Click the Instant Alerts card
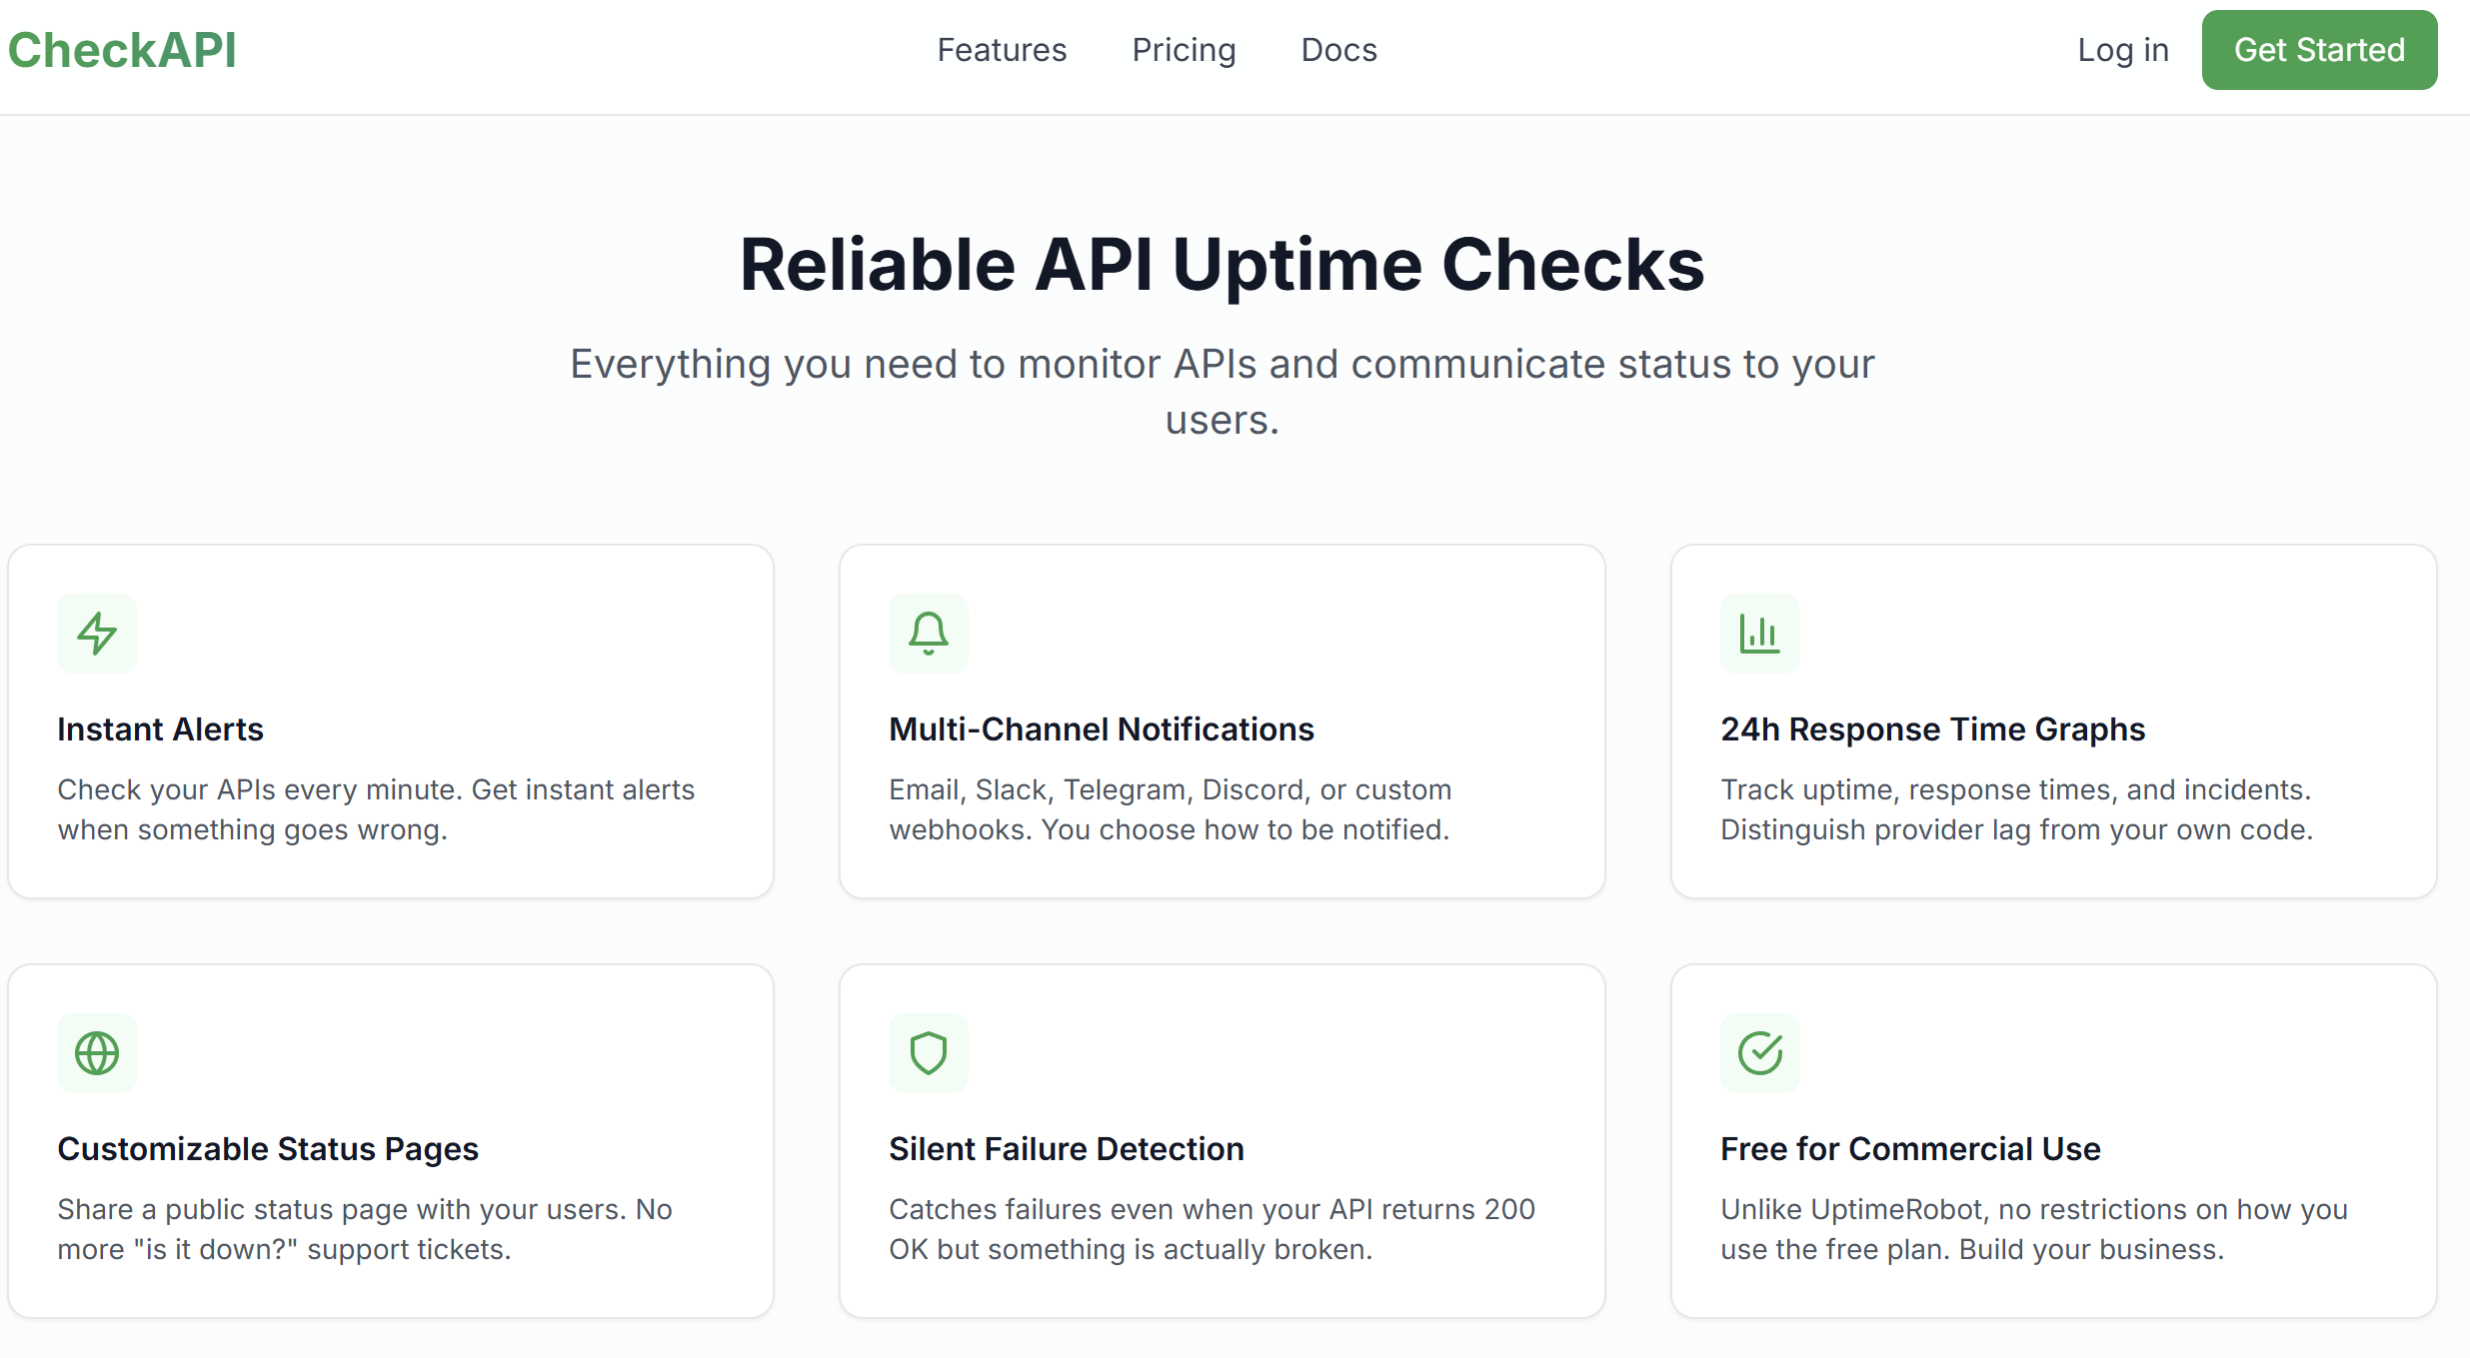Viewport: 2470px width, 1358px height. (x=390, y=719)
